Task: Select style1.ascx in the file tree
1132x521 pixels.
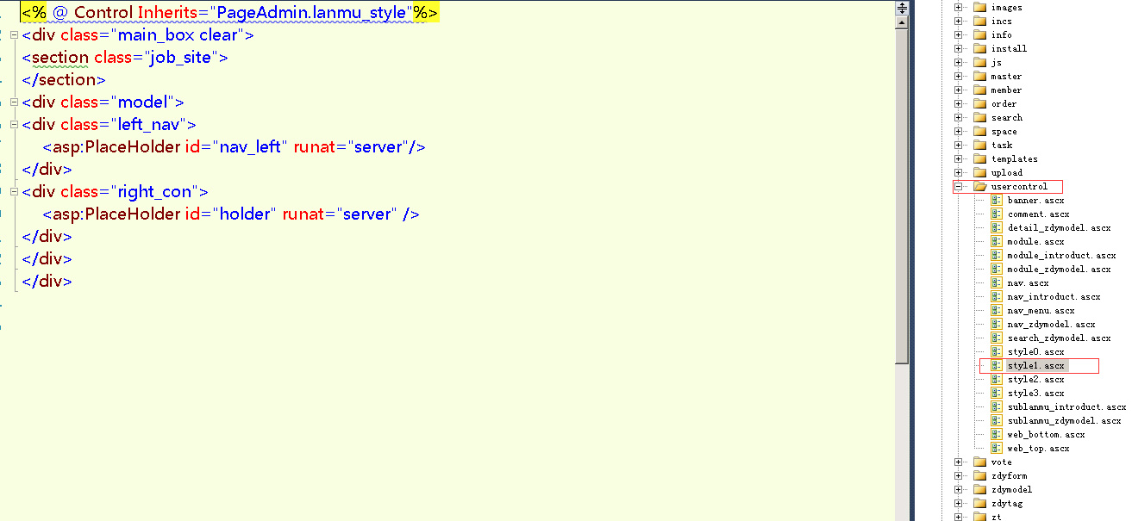Action: point(1035,366)
